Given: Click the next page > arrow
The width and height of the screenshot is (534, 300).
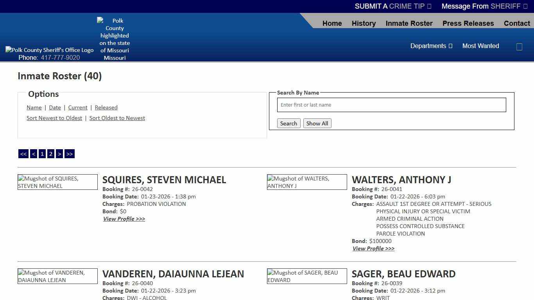Looking at the screenshot, I should [x=59, y=154].
